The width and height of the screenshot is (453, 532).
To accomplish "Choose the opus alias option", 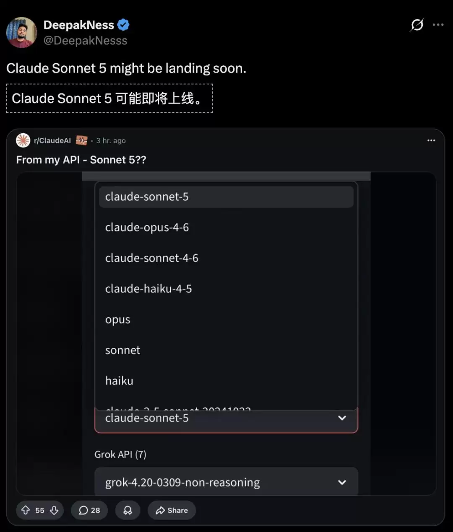I will [226, 320].
